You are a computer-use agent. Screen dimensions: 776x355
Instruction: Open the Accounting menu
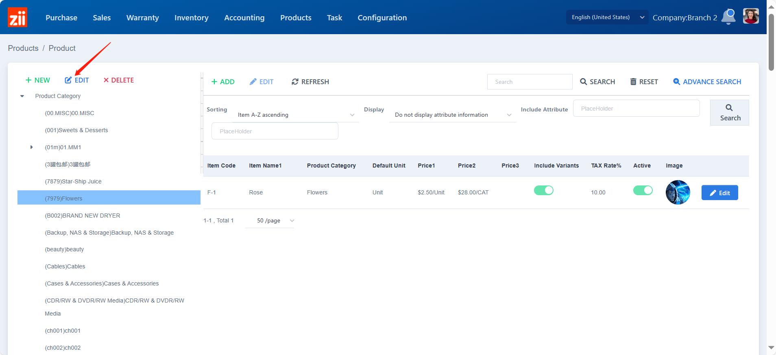[x=244, y=17]
